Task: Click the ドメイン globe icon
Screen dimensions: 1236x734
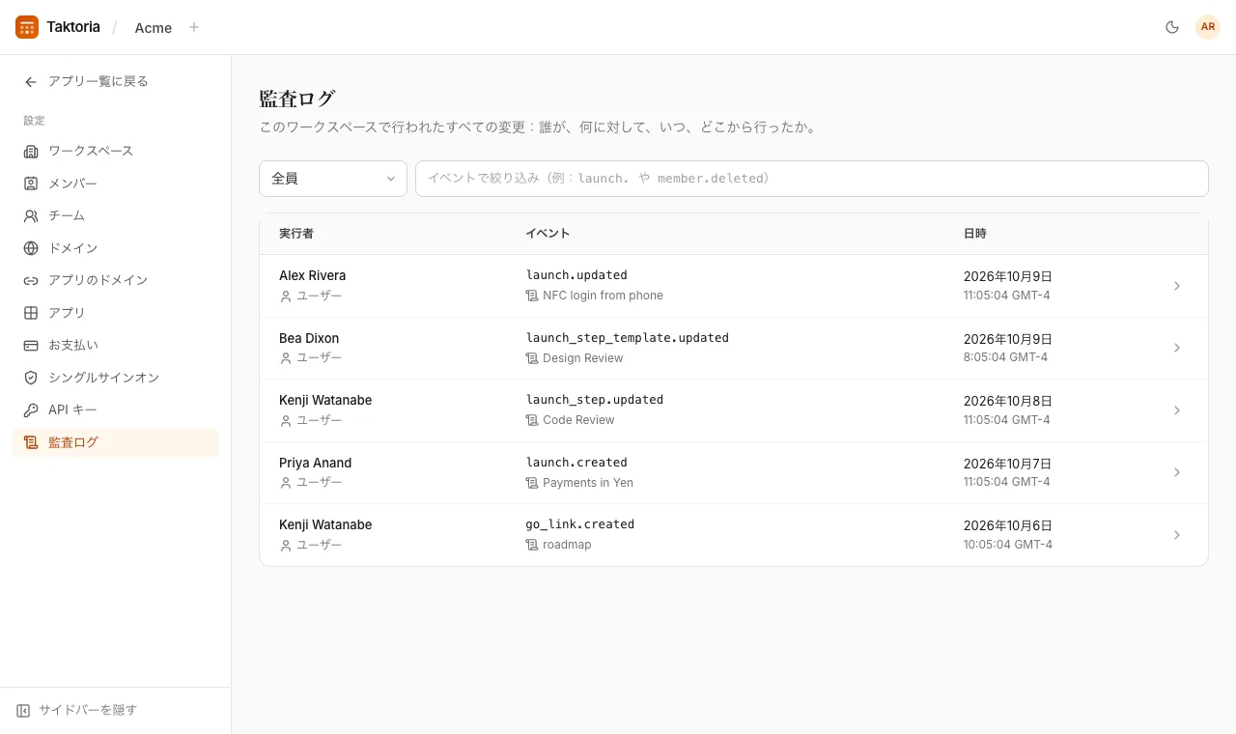Action: 31,248
